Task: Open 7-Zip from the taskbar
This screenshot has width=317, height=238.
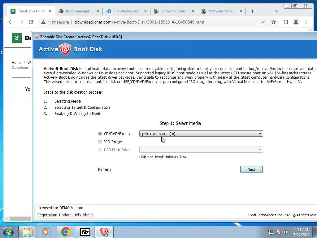Action: pyautogui.click(x=85, y=232)
